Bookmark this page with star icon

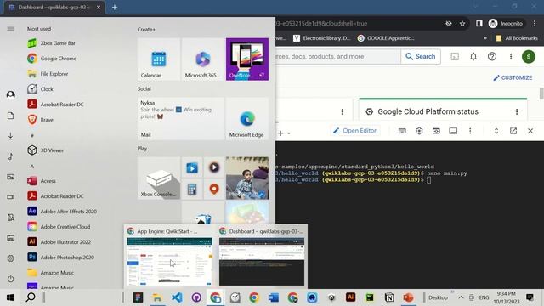click(x=462, y=24)
